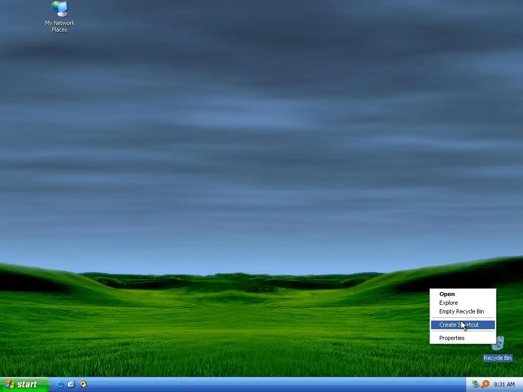Select Empty Recycle Bin menu entry
The width and height of the screenshot is (523, 392).
[x=463, y=311]
